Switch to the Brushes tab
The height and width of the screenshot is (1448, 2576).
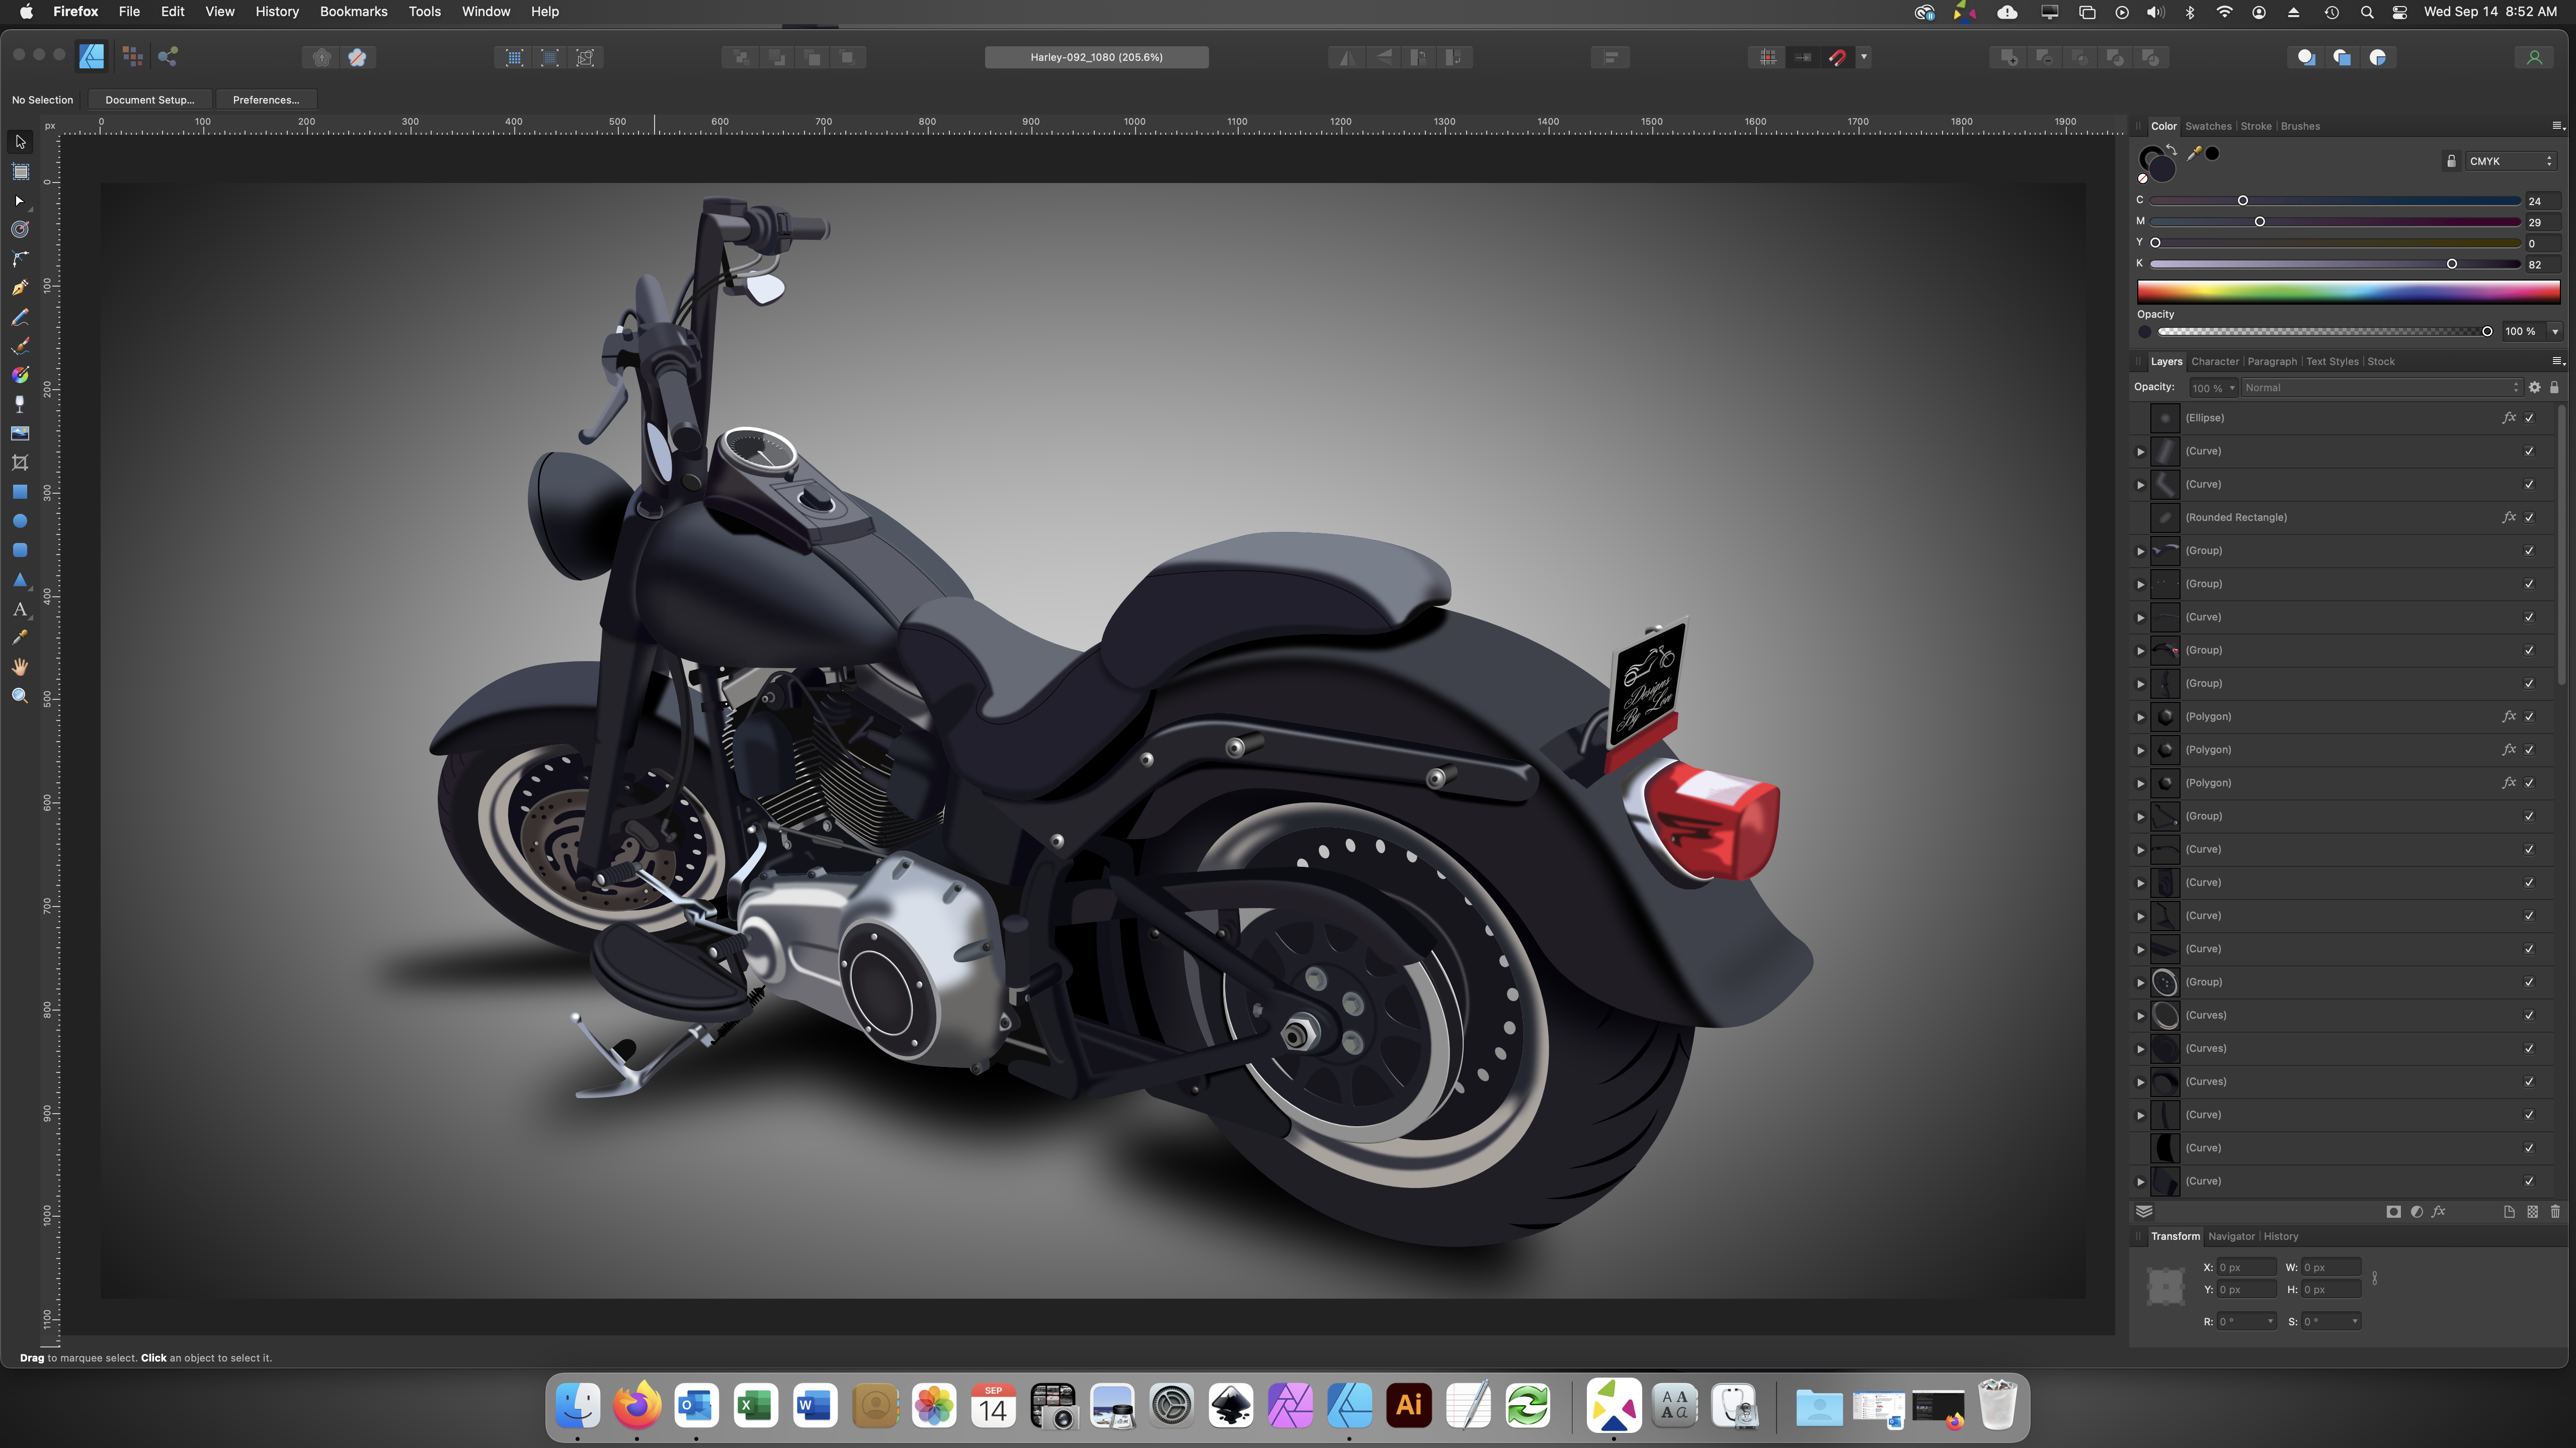tap(2300, 126)
